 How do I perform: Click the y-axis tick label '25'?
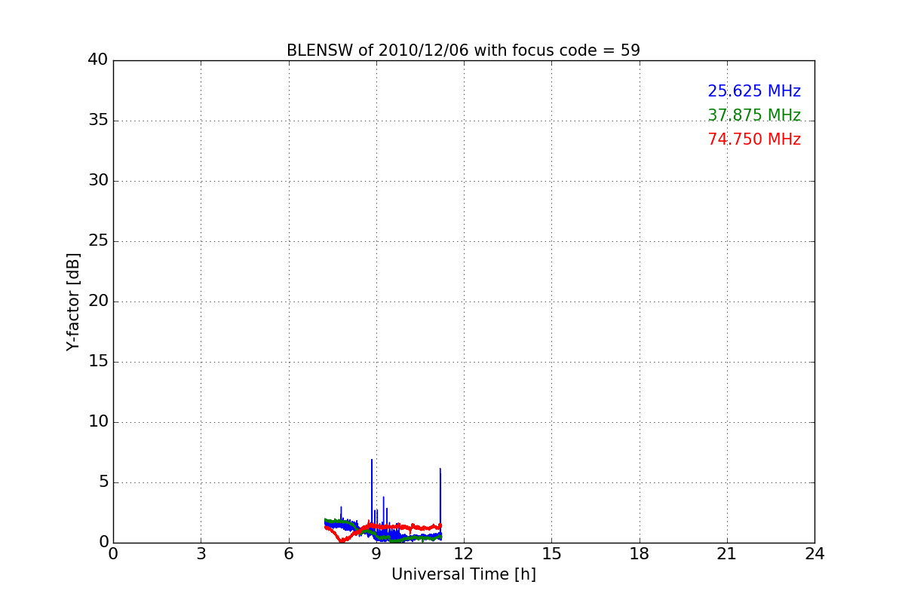(x=98, y=241)
